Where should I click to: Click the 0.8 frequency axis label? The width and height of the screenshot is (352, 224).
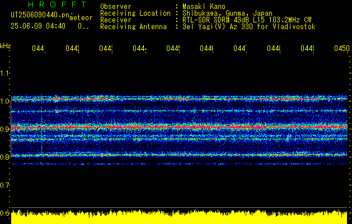point(4,157)
